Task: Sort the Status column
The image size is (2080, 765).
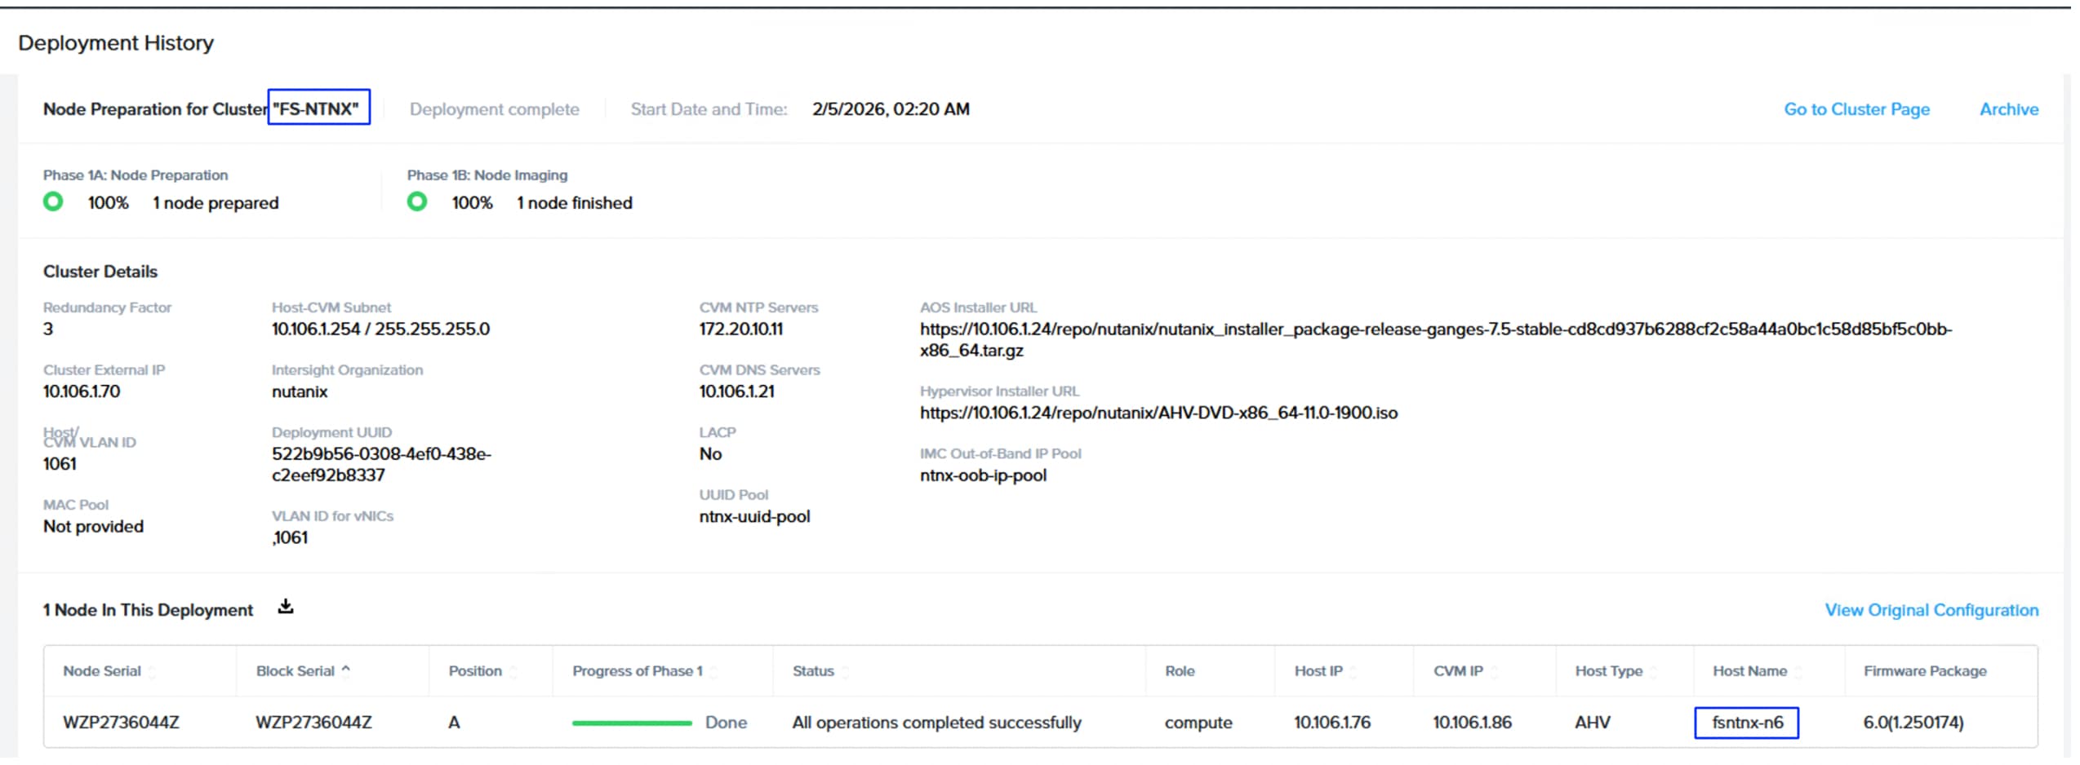Action: pyautogui.click(x=846, y=671)
